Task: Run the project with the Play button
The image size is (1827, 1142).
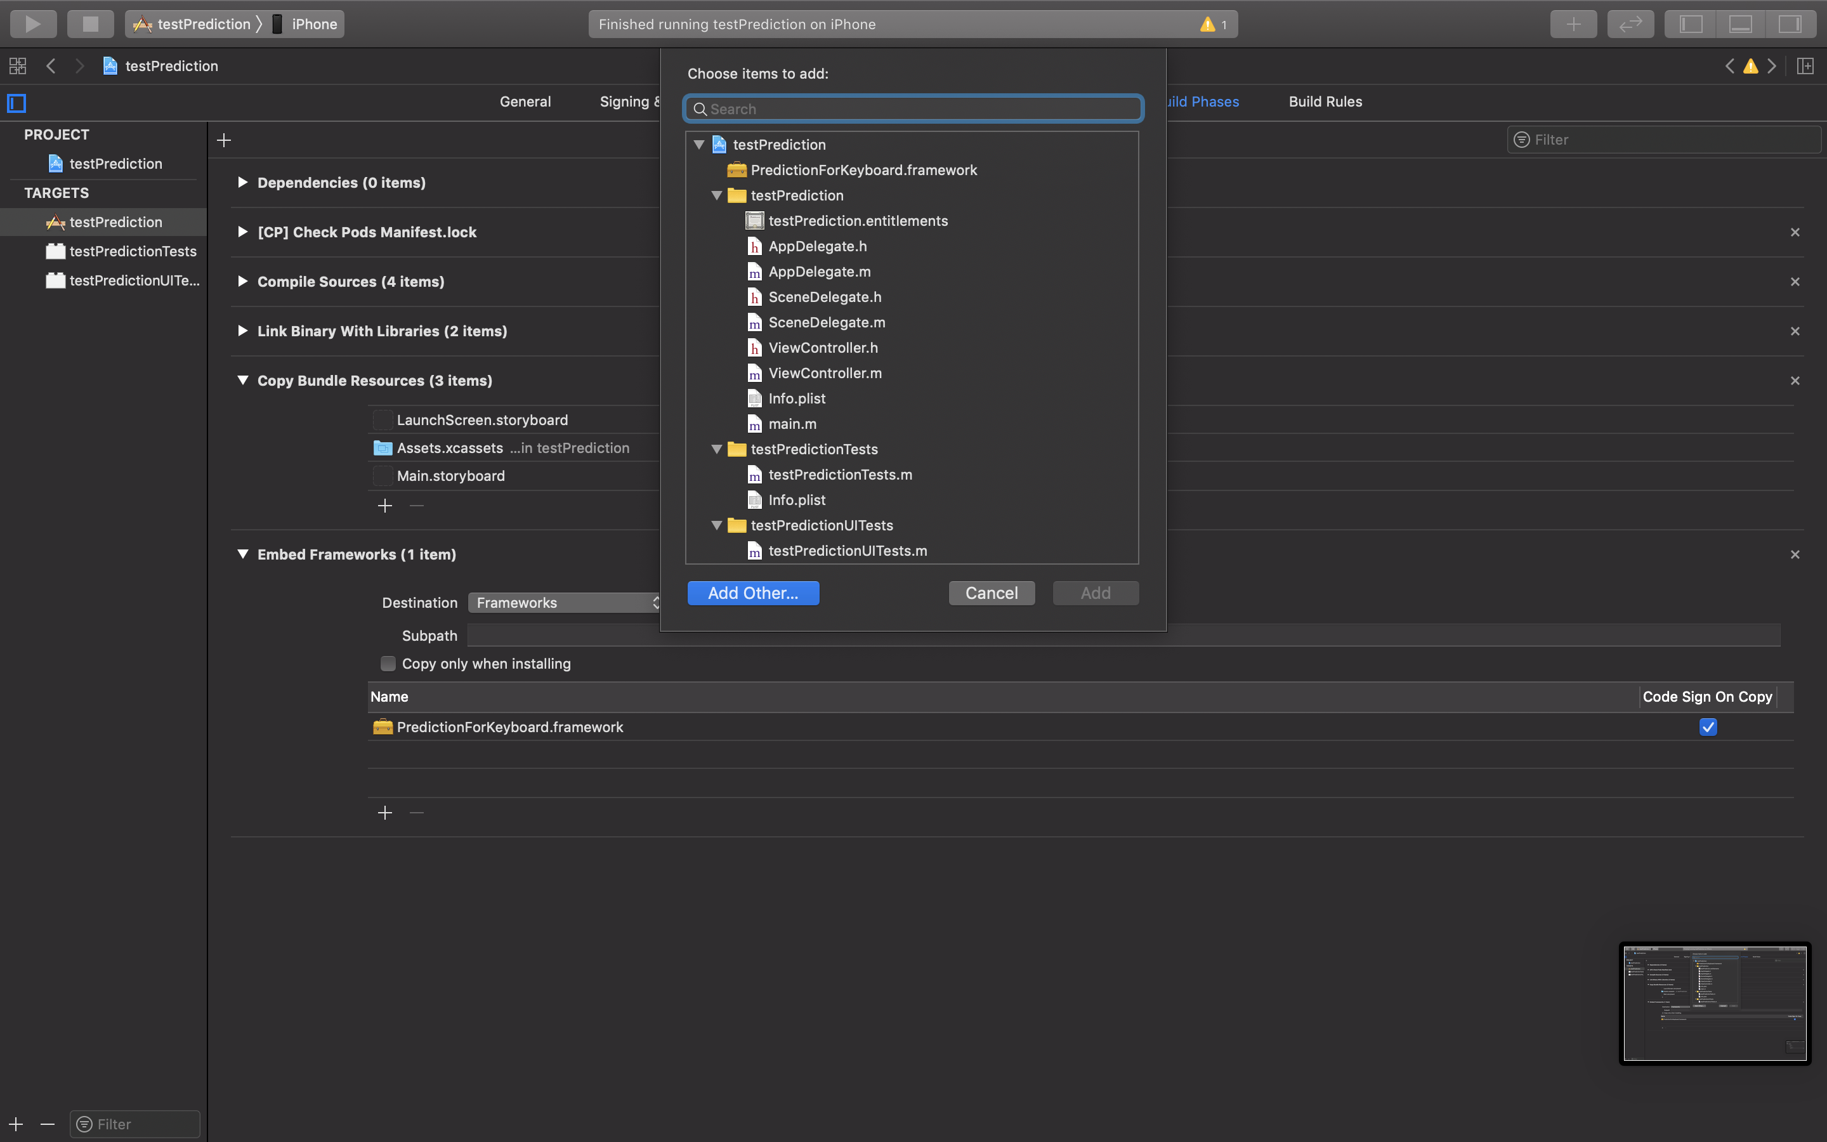Action: click(33, 24)
